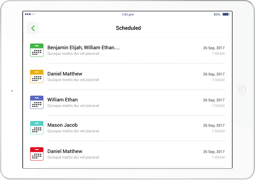Open Mason Jacob scheduled item
This screenshot has width=255, height=180.
pos(62,125)
